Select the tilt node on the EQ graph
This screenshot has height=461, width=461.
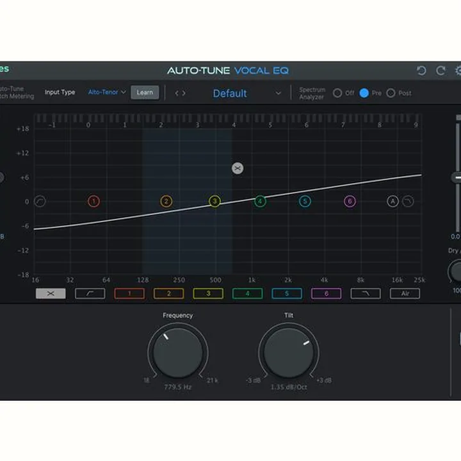(238, 168)
